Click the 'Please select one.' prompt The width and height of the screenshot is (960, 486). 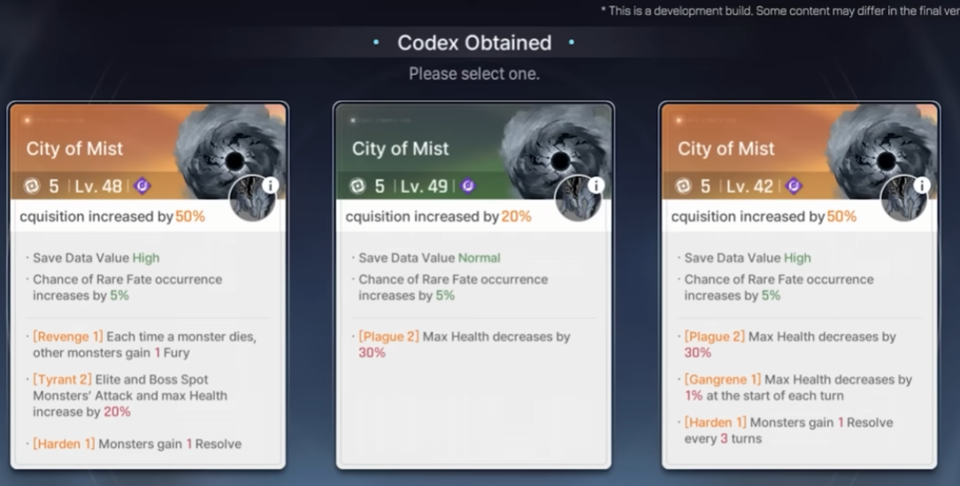pos(474,74)
